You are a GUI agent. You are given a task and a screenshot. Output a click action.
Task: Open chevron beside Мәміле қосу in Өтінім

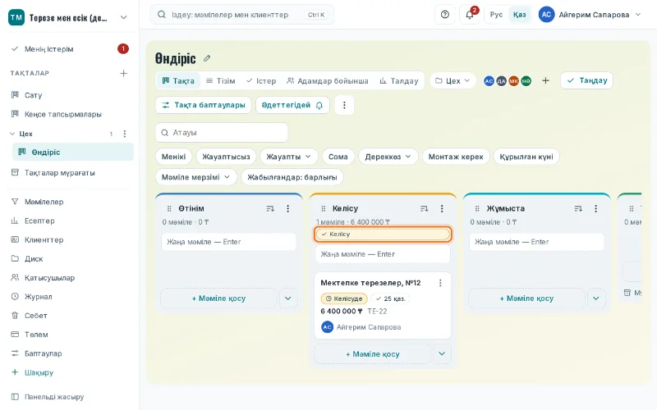click(288, 298)
